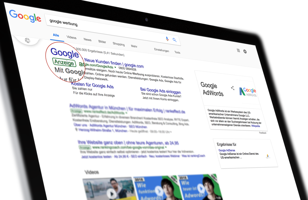This screenshot has width=308, height=200.
Task: Share the Google AdWords knowledge panel
Action: 233,88
